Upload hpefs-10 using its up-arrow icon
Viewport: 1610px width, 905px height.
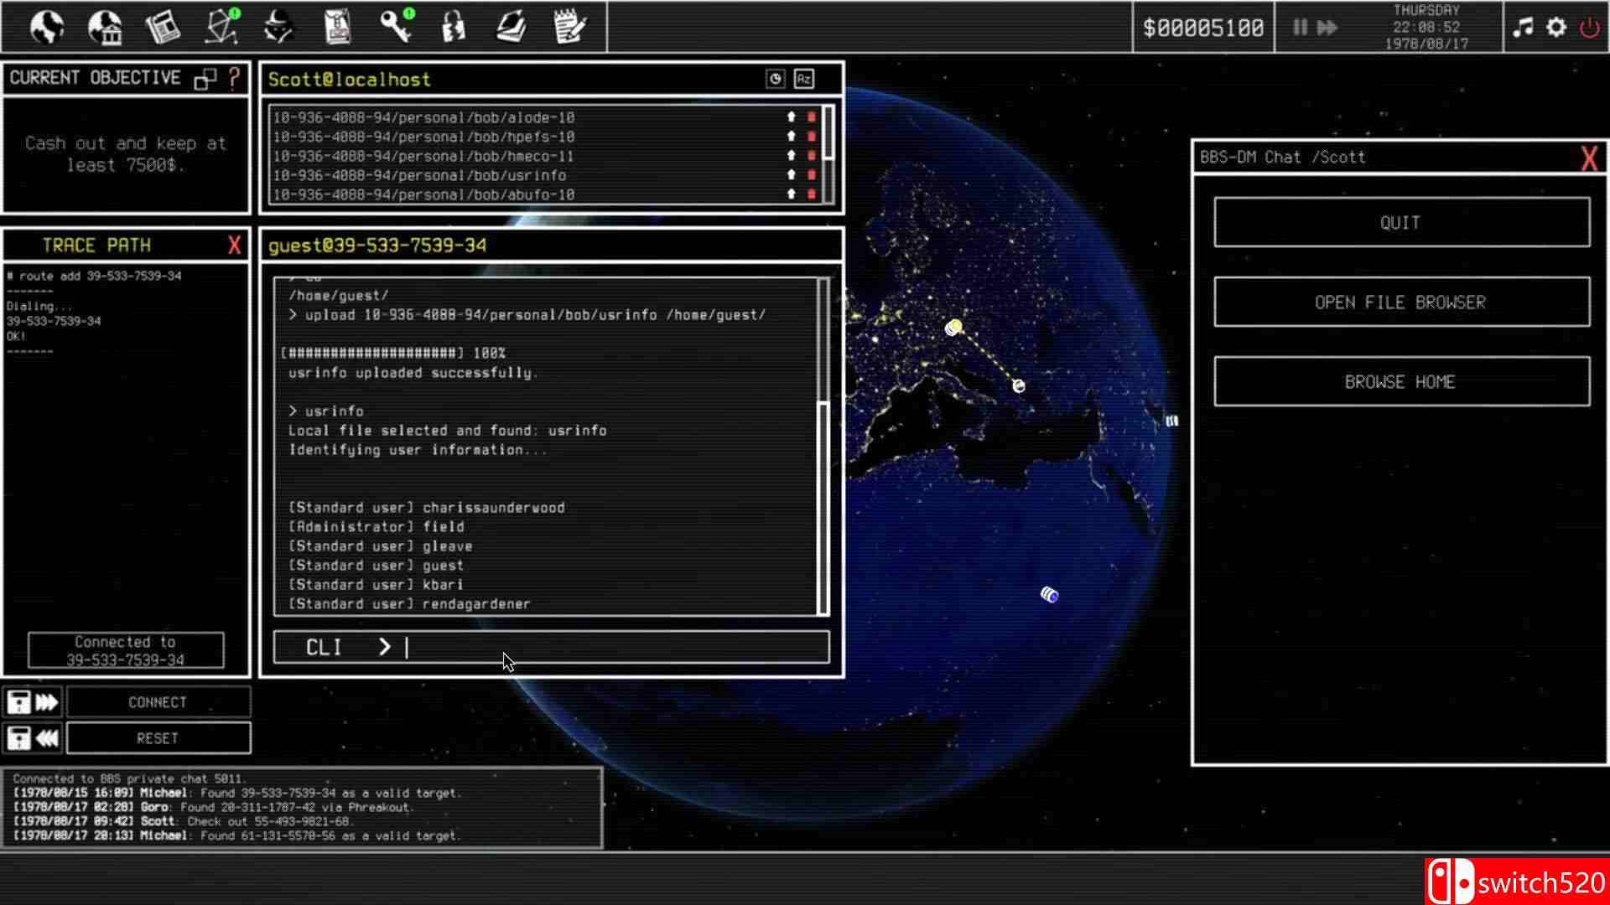pyautogui.click(x=791, y=137)
